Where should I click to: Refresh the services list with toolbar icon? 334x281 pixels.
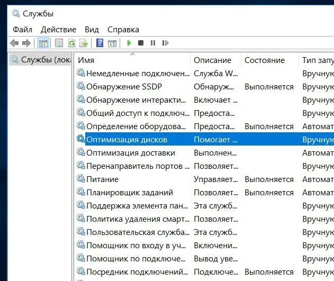(x=71, y=43)
